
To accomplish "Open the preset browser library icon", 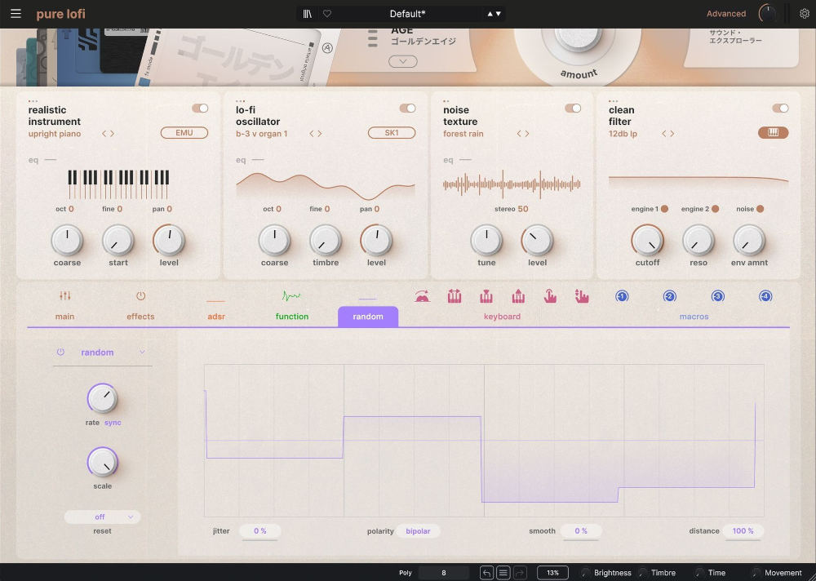I will pyautogui.click(x=308, y=14).
